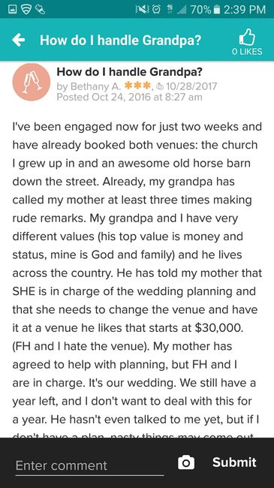
Task: Open the camera icon to attach photo
Action: (186, 462)
